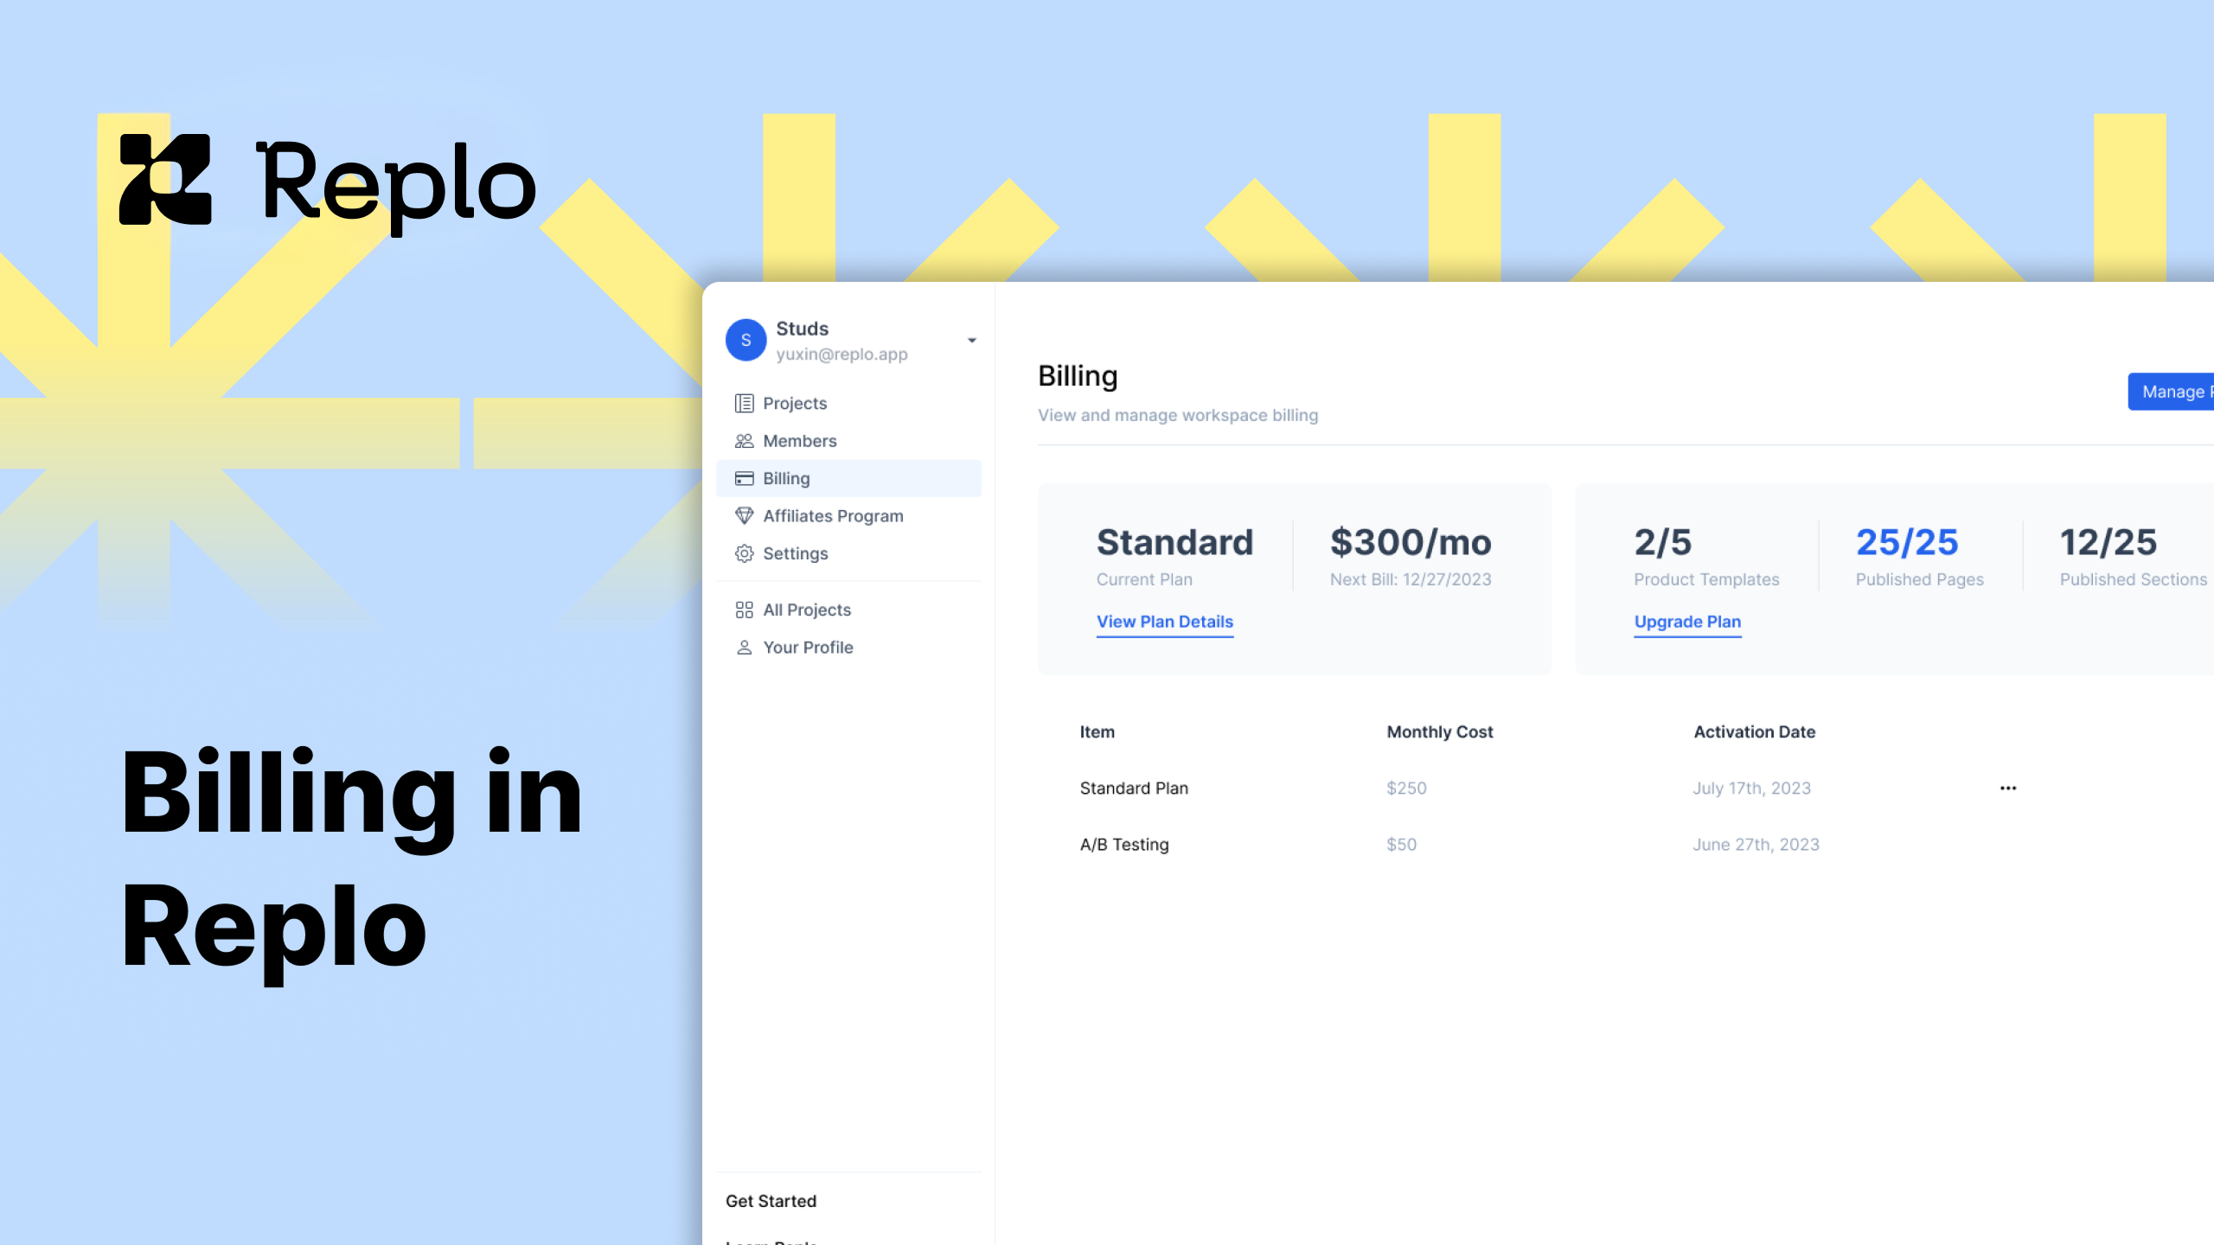2214x1245 pixels.
Task: Click the Settings gear icon
Action: pyautogui.click(x=744, y=553)
